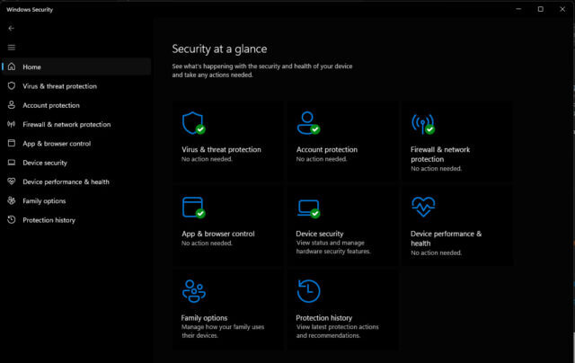Click the 'Security at a glance' heading

[x=219, y=49]
